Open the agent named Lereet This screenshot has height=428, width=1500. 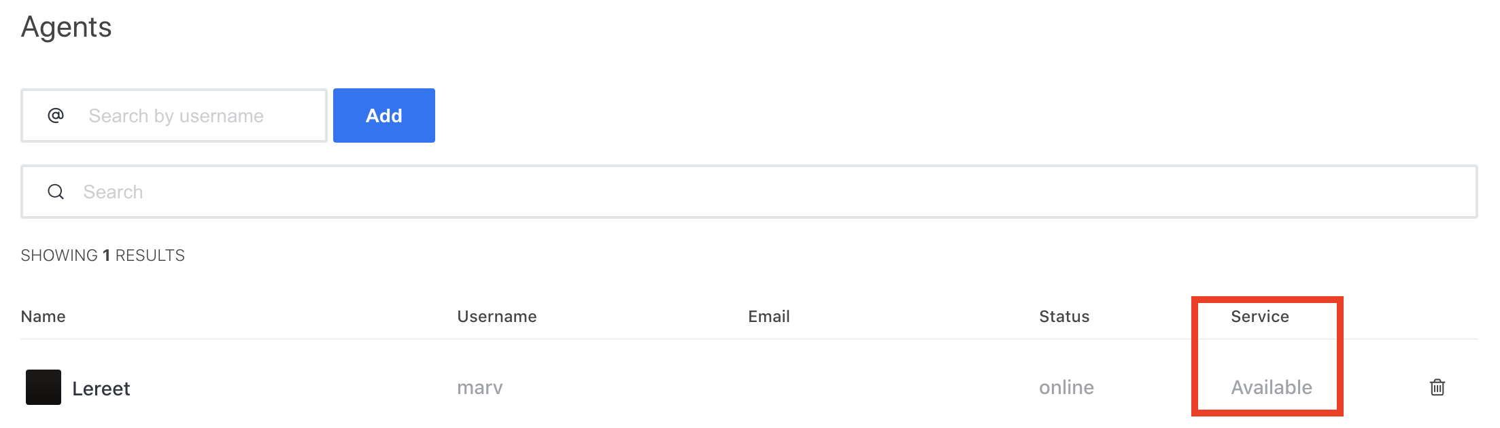pyautogui.click(x=101, y=389)
